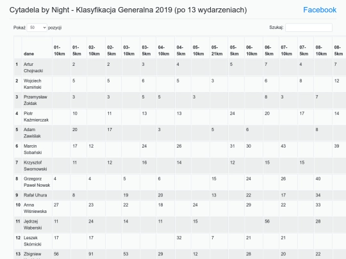Select the name Wojciech Kamiński
Viewport: 346px width, 259px height.
[33, 84]
